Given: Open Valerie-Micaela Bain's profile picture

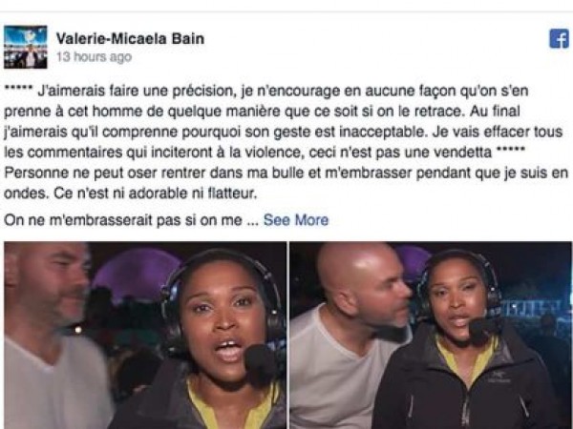Looking at the screenshot, I should point(26,47).
